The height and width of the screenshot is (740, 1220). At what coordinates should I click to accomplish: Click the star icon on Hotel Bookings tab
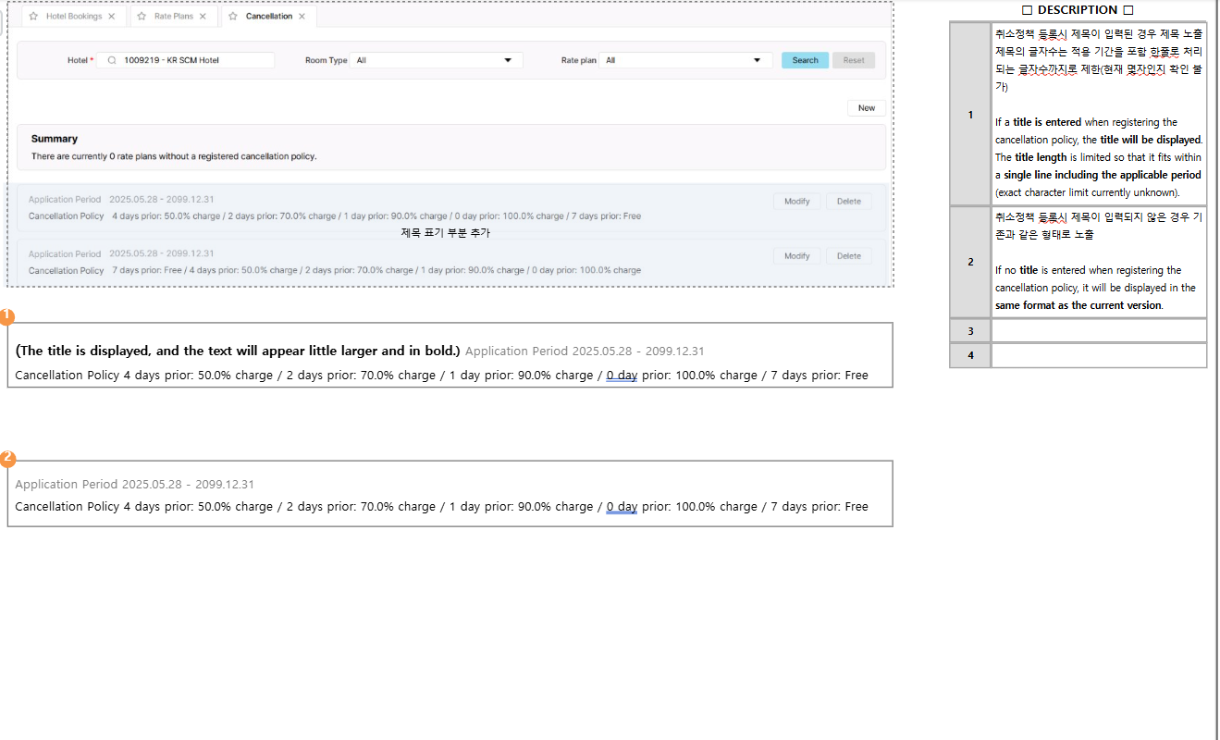pos(34,17)
